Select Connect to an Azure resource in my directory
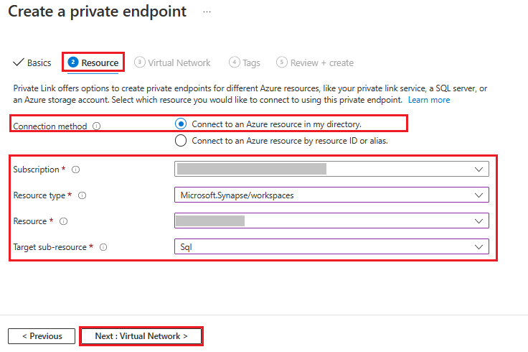Image resolution: width=528 pixels, height=352 pixels. [181, 124]
